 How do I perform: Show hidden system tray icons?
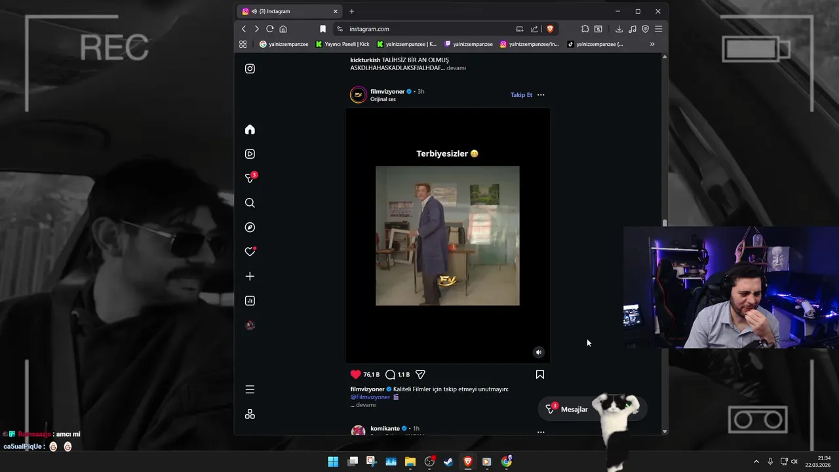756,462
